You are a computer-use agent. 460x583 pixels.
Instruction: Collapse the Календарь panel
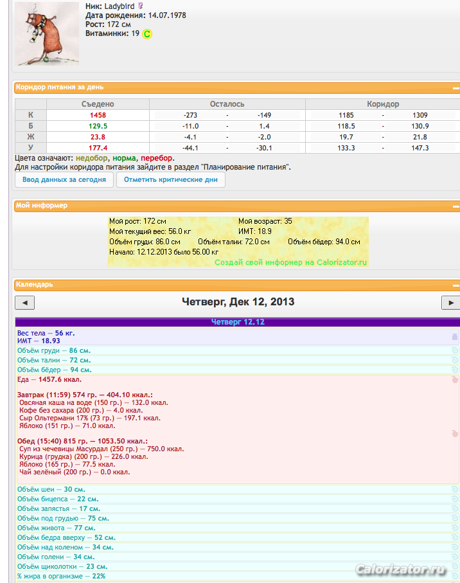pos(456,285)
